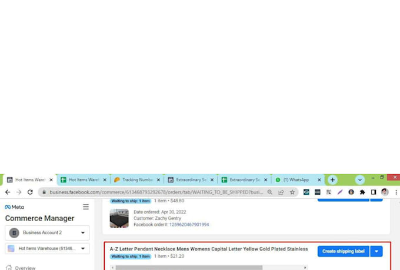Open the eye-shaped extension icon
The height and width of the screenshot is (270, 400).
click(x=306, y=192)
